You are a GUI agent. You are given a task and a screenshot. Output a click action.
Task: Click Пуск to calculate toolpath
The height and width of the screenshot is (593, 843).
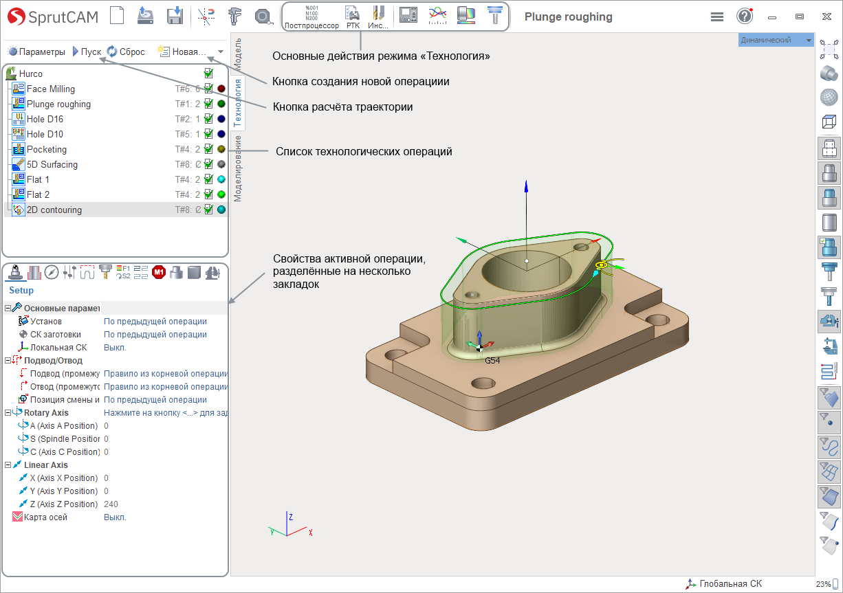(x=87, y=52)
